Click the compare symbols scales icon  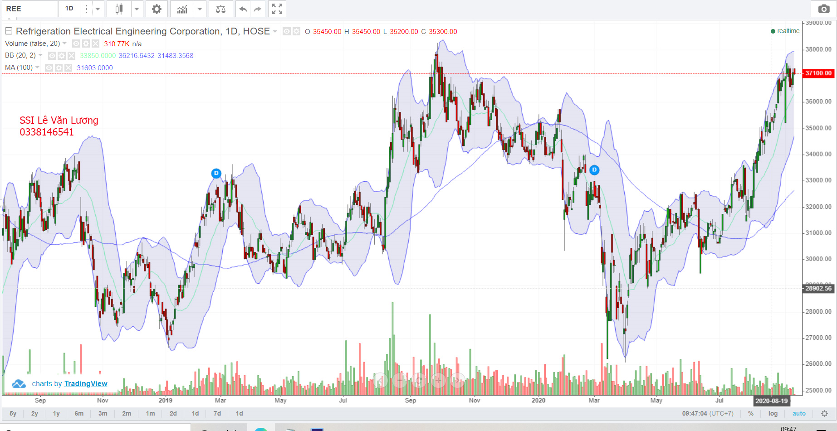220,9
